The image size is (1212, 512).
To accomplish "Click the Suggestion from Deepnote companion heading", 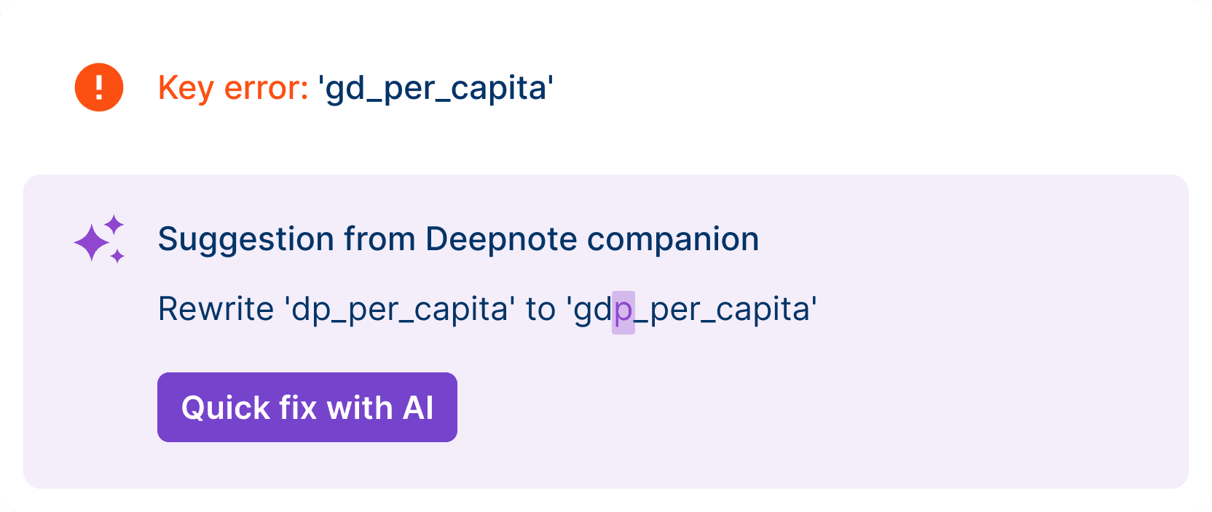I will (458, 239).
